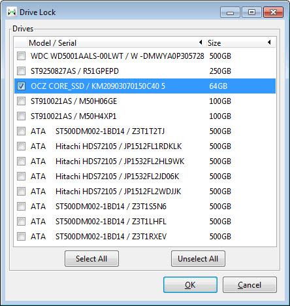The height and width of the screenshot is (306, 290).
Task: Confirm with the OK button
Action: [190, 285]
